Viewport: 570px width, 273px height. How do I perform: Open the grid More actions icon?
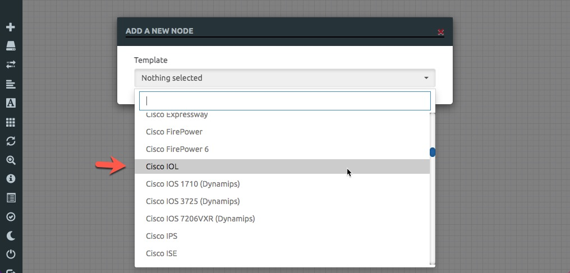[x=11, y=122]
